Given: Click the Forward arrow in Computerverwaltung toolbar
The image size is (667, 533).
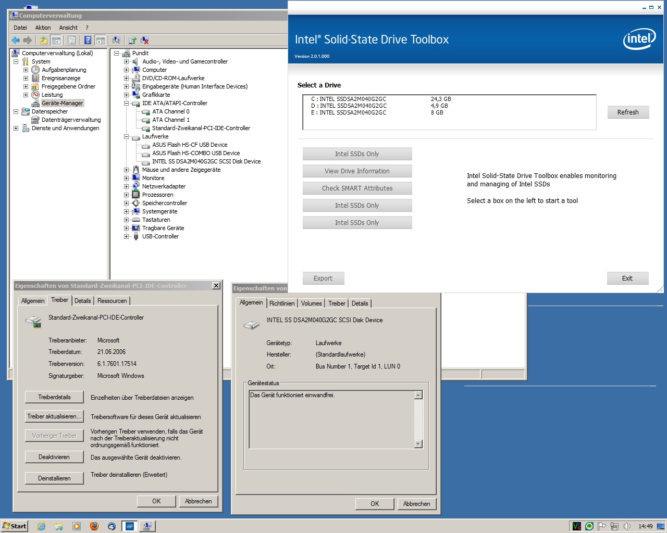Looking at the screenshot, I should (x=28, y=40).
